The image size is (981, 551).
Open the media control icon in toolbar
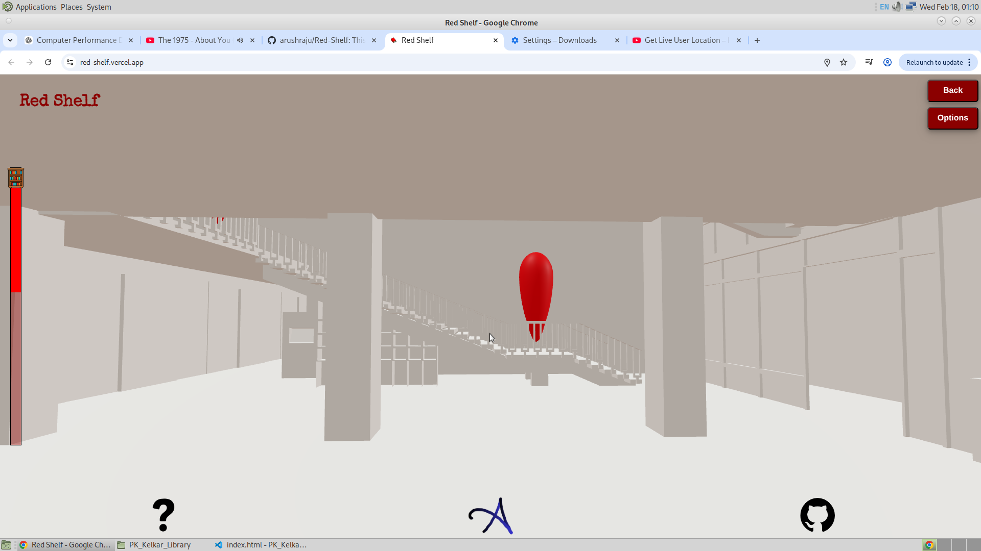click(869, 62)
